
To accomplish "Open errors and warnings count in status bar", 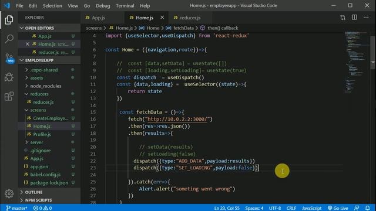I will [x=42, y=208].
